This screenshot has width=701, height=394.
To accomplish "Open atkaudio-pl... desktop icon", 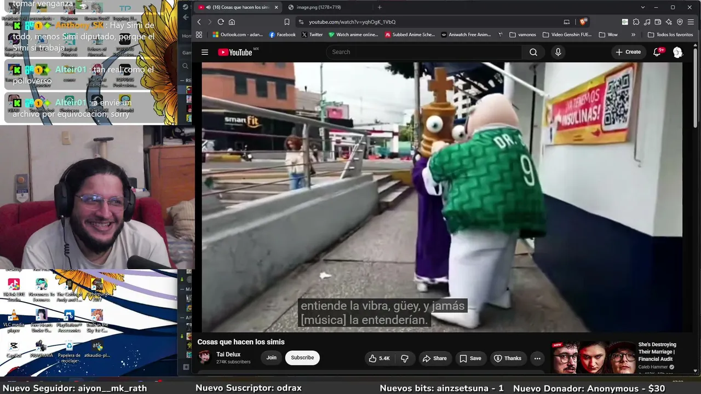I will (x=97, y=349).
